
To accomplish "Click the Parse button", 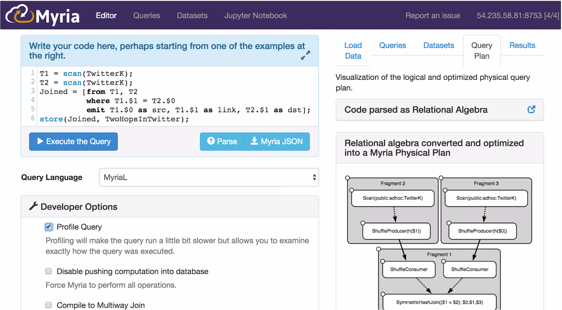I will pyautogui.click(x=222, y=141).
